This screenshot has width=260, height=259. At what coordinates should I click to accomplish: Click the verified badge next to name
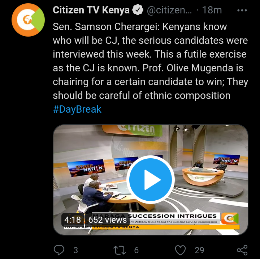pos(138,10)
